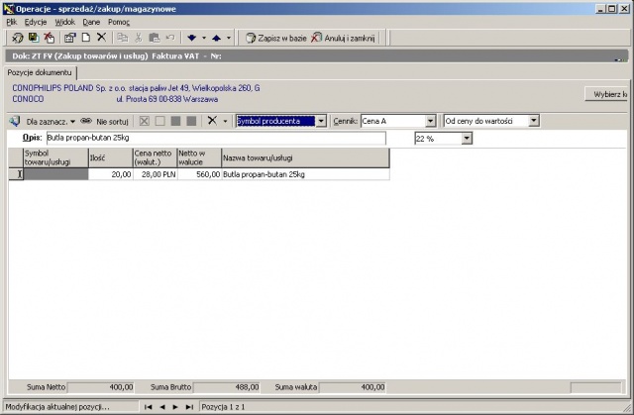The width and height of the screenshot is (634, 415).
Task: Click the new blank document icon
Action: point(86,38)
